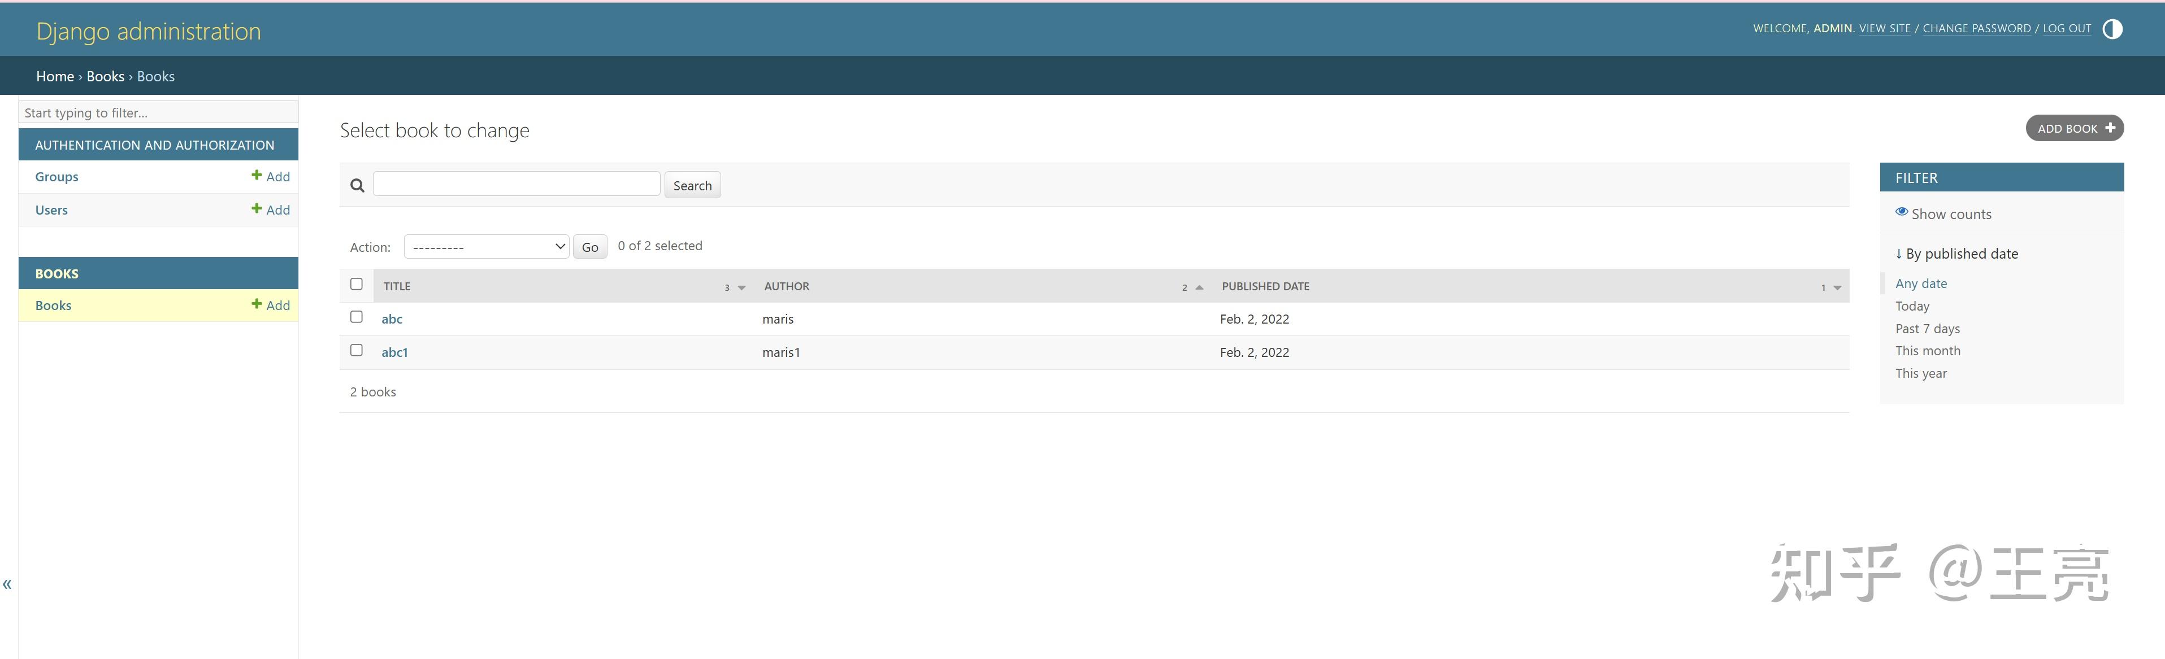Screen dimensions: 2165x659
Task: Click the search magnifier icon
Action: (357, 186)
